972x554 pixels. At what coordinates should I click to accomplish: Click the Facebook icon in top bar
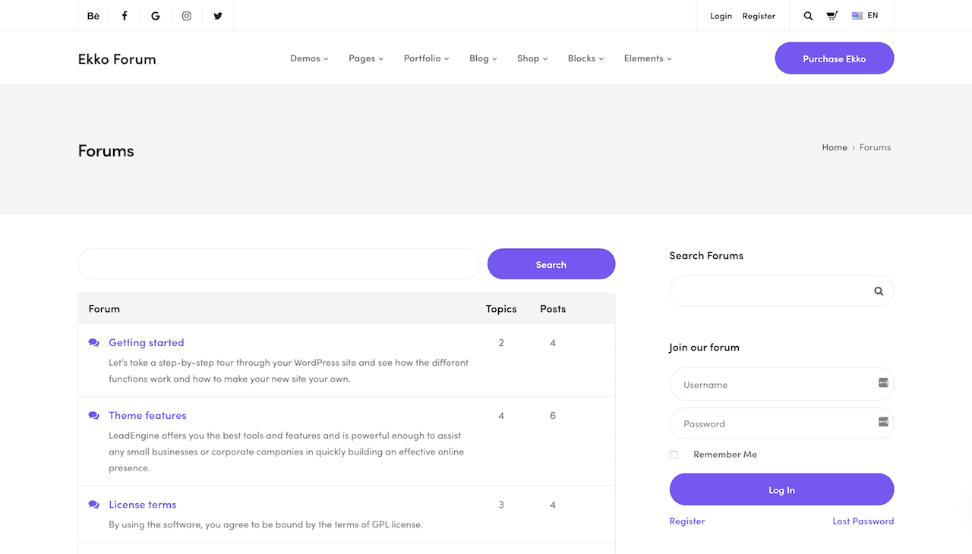point(125,16)
